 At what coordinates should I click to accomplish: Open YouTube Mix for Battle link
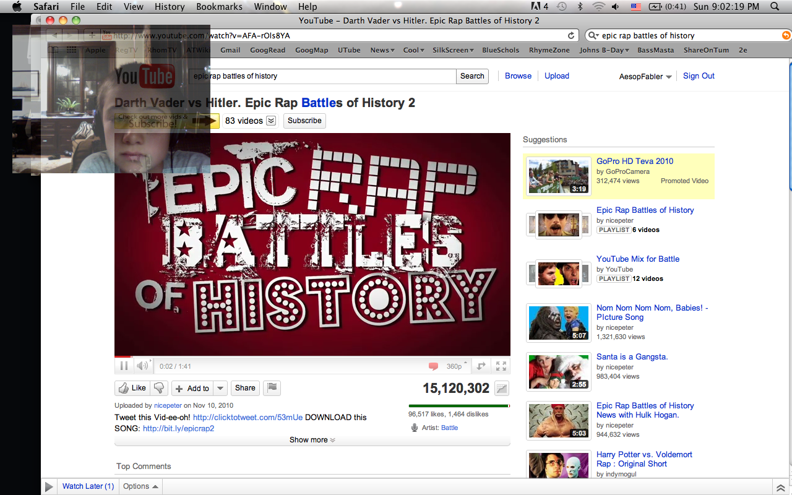(x=638, y=259)
